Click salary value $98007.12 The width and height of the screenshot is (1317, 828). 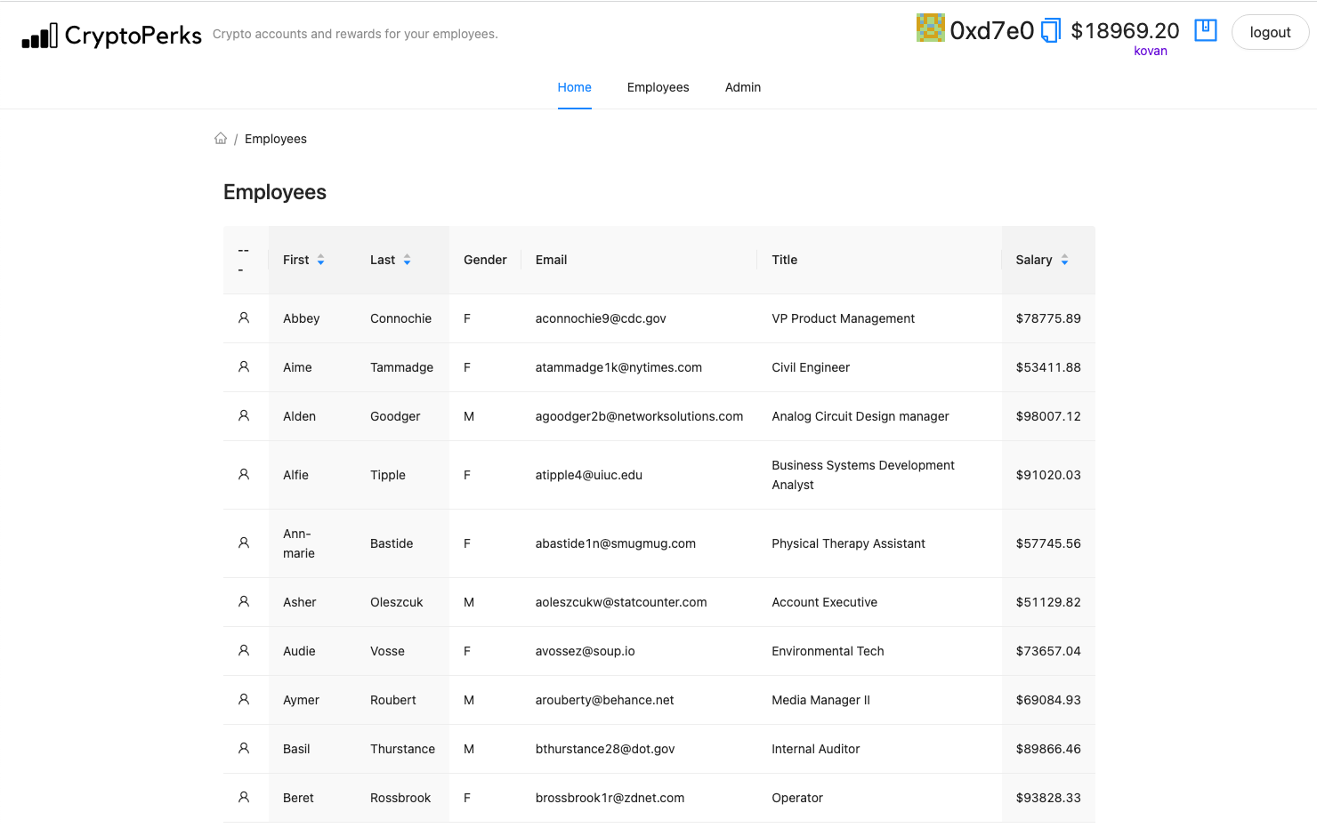point(1048,416)
